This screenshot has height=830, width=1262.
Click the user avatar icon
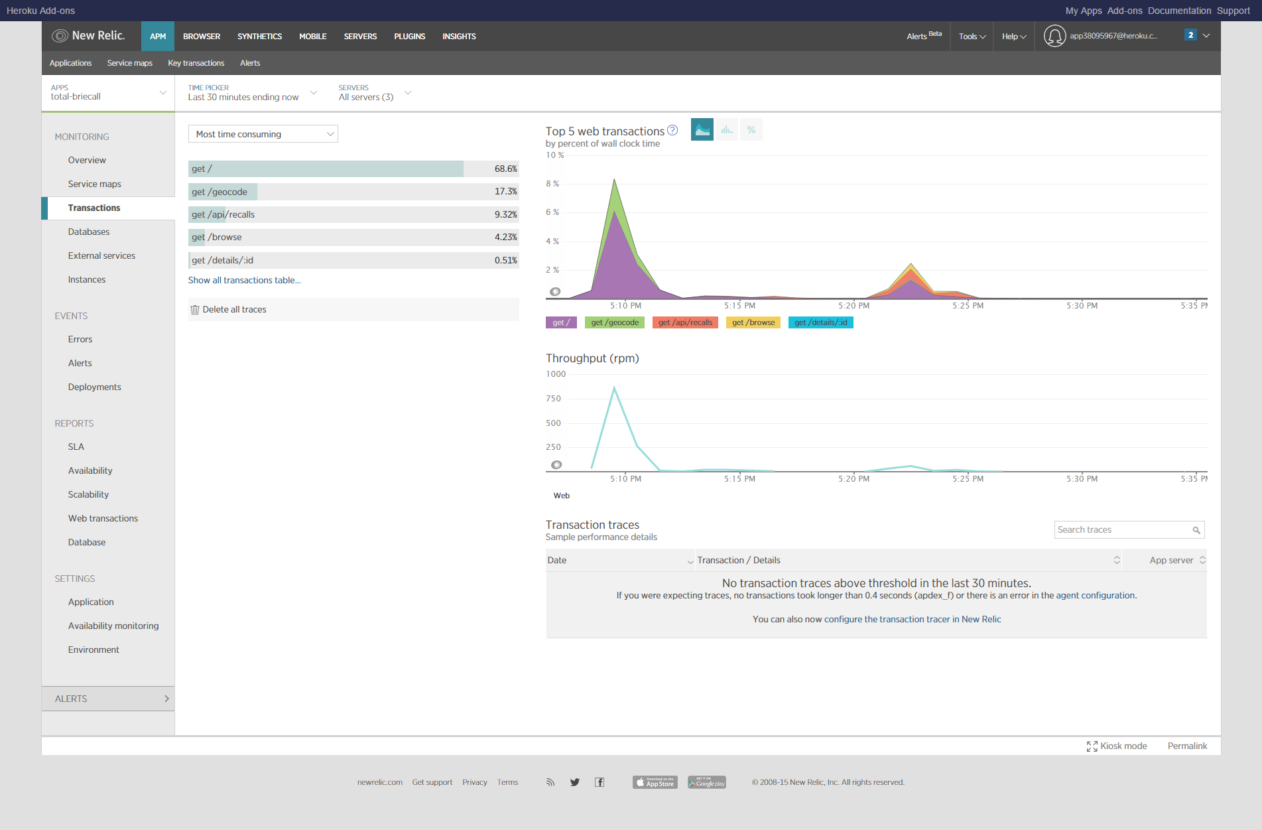[x=1054, y=36]
